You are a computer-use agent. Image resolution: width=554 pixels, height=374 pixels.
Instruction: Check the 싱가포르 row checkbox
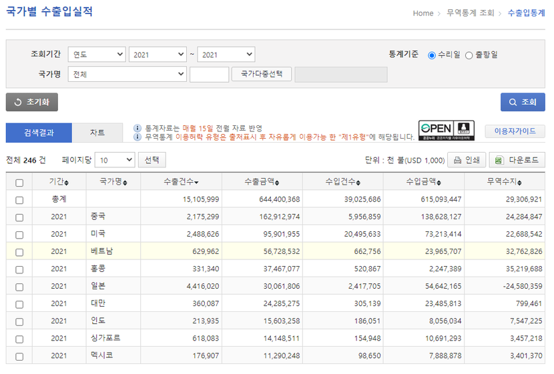[19, 339]
